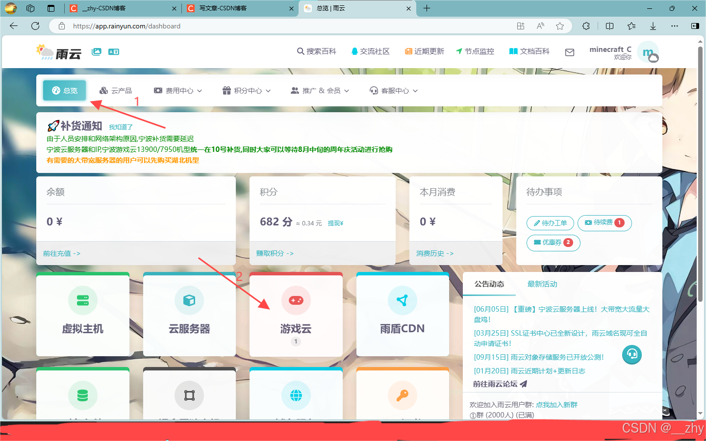
Task: Click the green database stack icon card
Action: [82, 393]
